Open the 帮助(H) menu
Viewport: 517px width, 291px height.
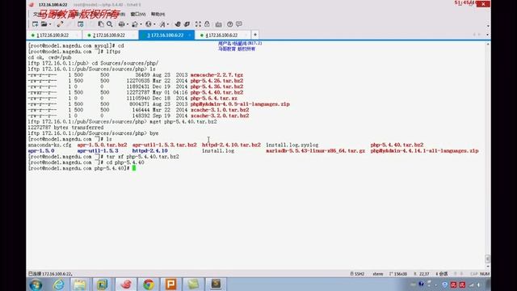point(158,15)
